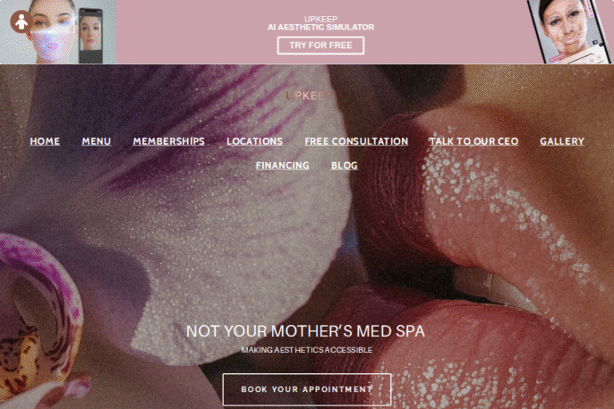Click NOT YOUR MOTHER'S MED SPA heading
This screenshot has height=409, width=614.
[x=305, y=332]
